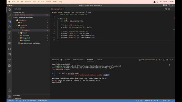Open the File menu
Image resolution: width=182 pixels, height=102 pixels.
click(x=18, y=2)
